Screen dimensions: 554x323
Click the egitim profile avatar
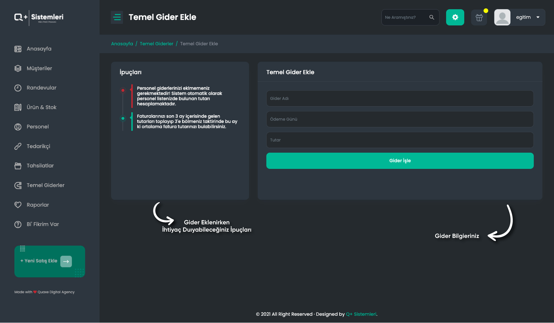502,17
